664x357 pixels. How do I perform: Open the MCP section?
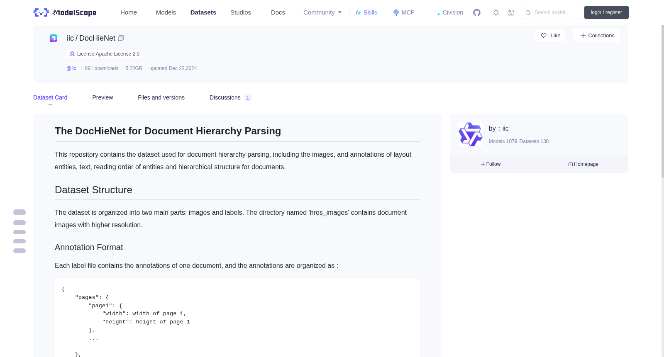pos(403,12)
